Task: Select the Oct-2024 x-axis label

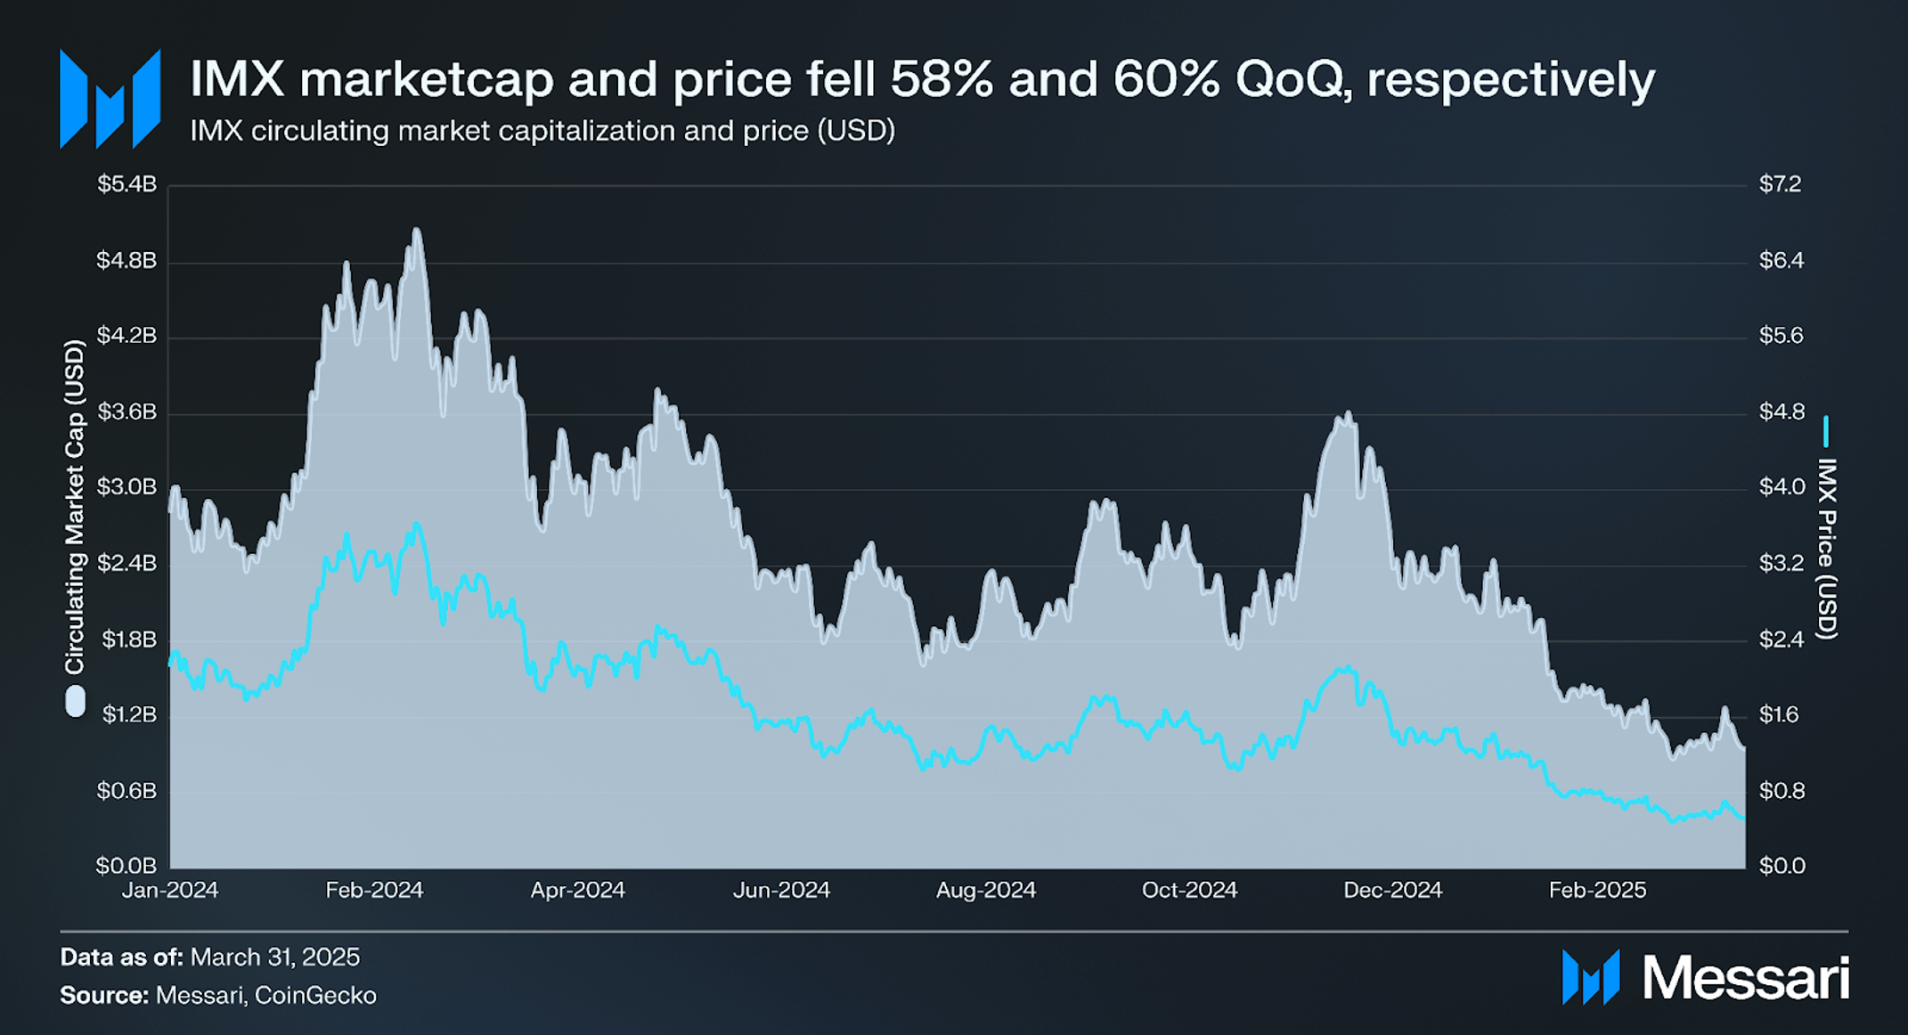Action: 1190,890
